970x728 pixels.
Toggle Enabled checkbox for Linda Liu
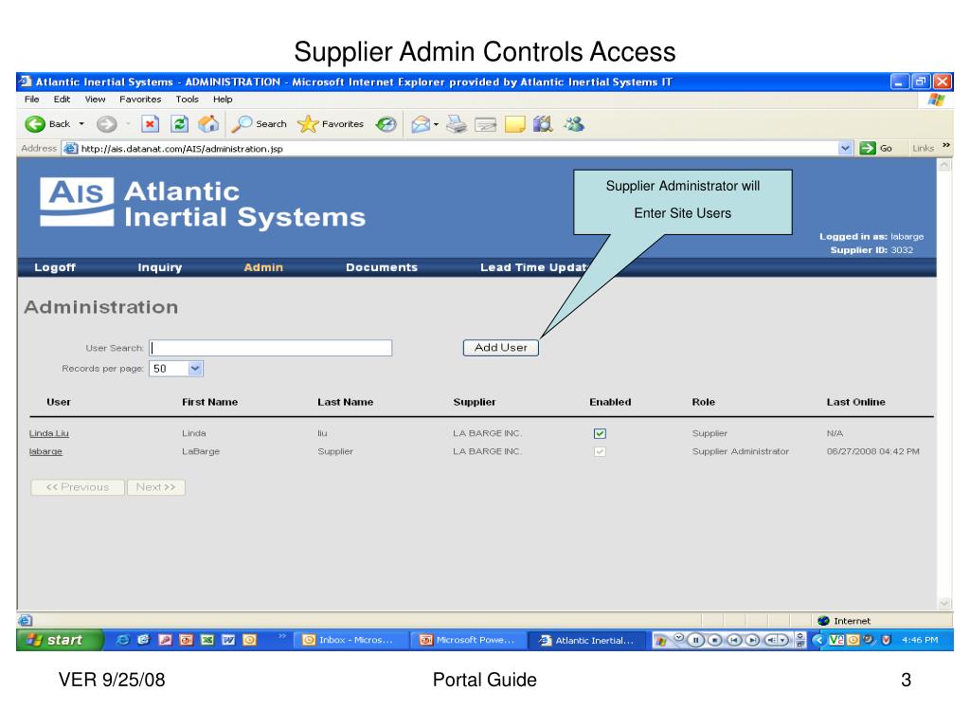point(600,433)
